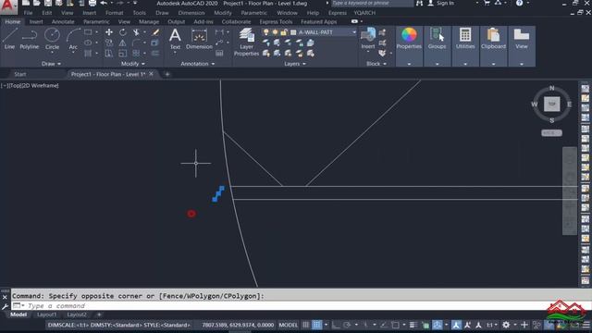Toggle ortho mode in status bar
592x333 pixels.
coord(335,325)
